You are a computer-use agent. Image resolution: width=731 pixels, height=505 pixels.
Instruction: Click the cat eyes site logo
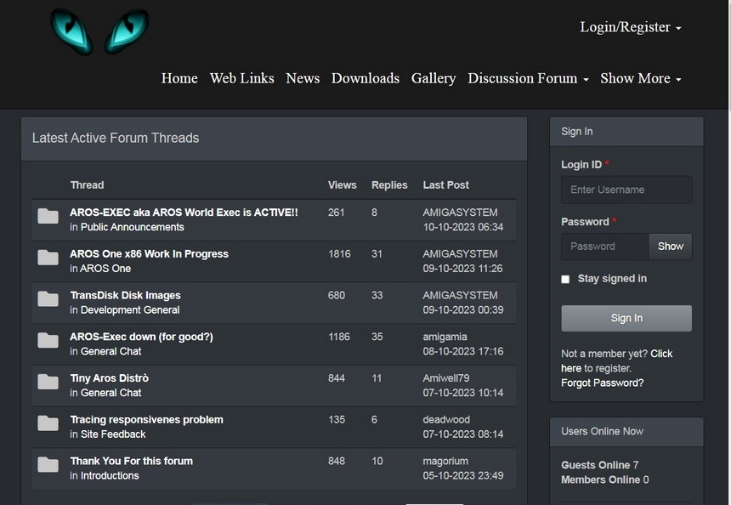tap(99, 31)
